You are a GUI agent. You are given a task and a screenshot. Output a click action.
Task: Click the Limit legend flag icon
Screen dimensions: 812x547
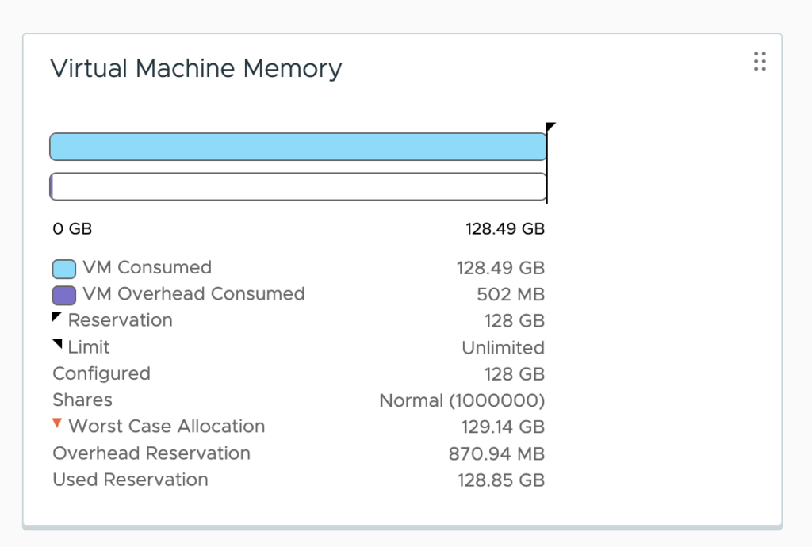[x=57, y=344]
